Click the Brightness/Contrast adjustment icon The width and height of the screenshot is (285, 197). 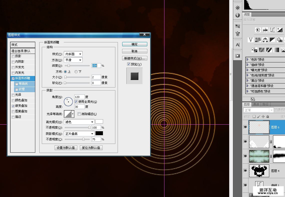coord(258,30)
